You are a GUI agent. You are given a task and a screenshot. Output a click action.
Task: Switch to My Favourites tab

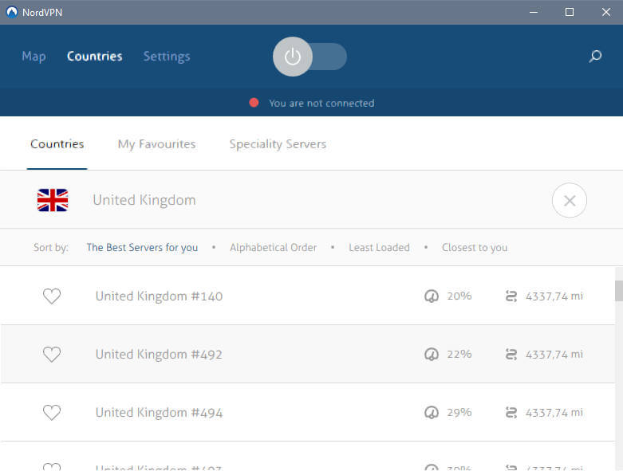(x=156, y=143)
